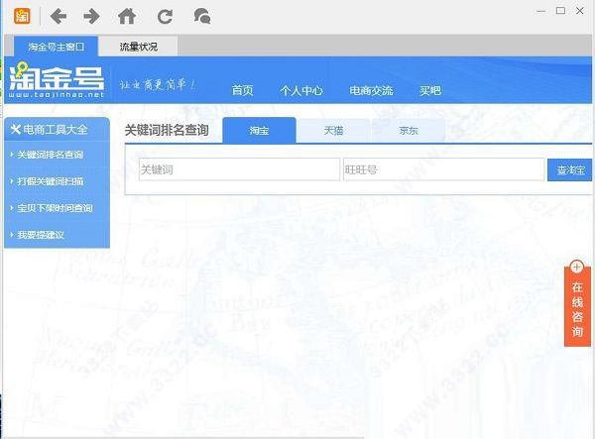
Task: Click the wrench icon beside 电商工具大全
Action: [15, 130]
